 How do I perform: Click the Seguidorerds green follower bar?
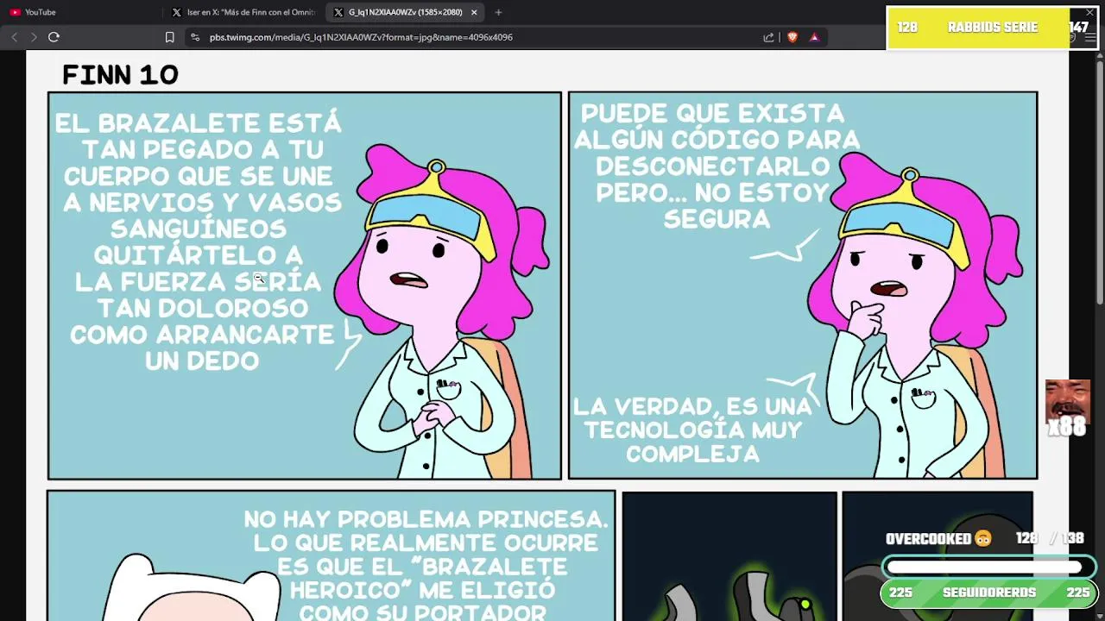coord(989,593)
